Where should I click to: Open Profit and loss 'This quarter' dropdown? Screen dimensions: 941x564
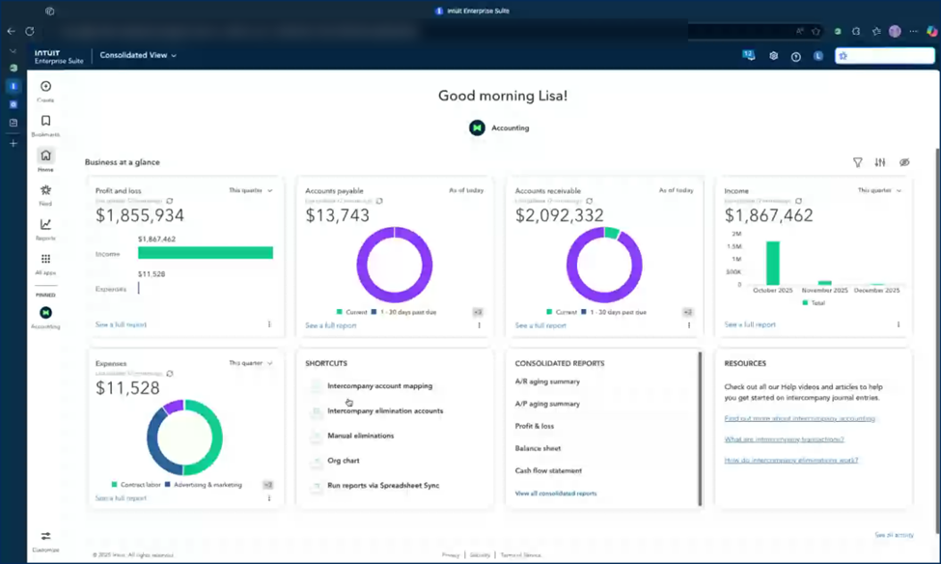[251, 190]
